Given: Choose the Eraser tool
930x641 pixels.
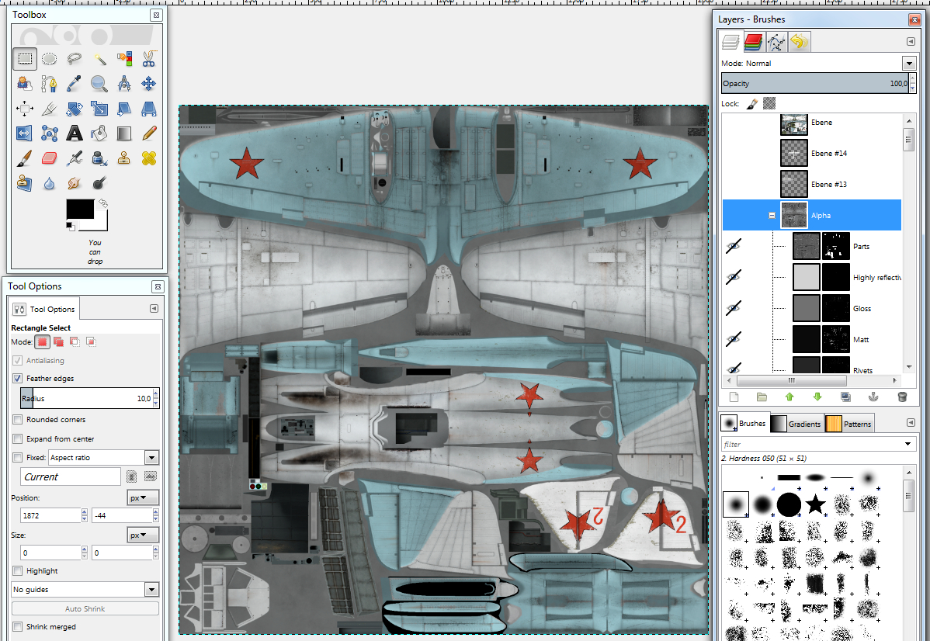Looking at the screenshot, I should (x=49, y=158).
